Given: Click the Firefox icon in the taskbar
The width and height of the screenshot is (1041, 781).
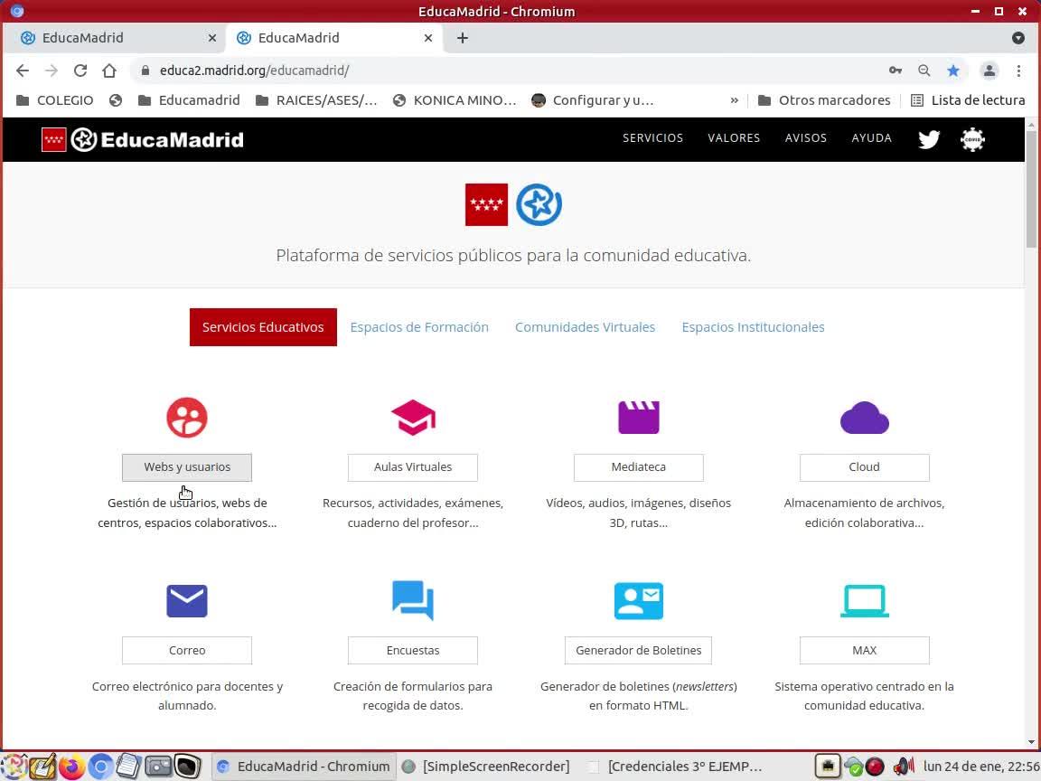Looking at the screenshot, I should tap(71, 767).
